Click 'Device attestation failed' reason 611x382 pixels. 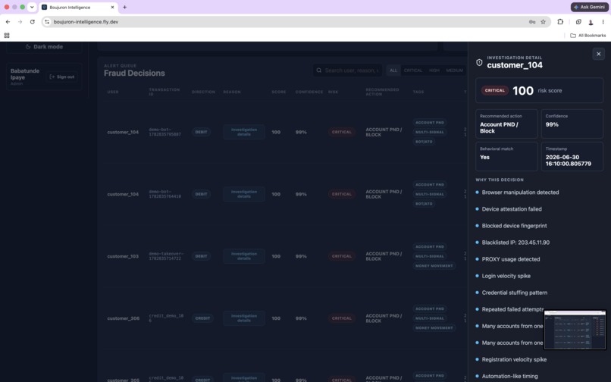tap(512, 209)
